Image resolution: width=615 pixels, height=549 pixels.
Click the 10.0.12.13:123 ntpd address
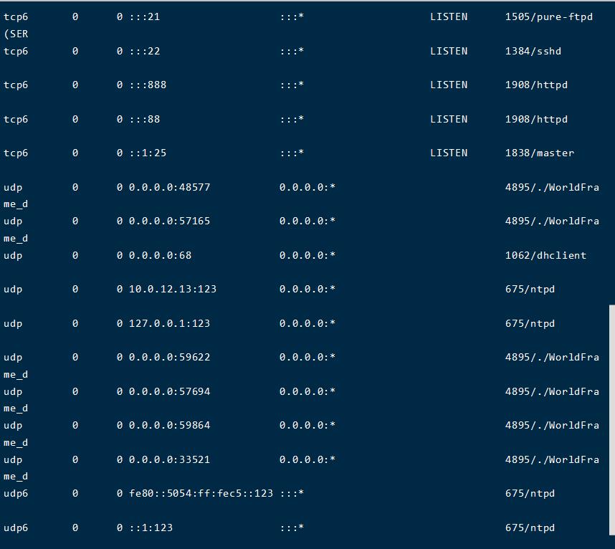pyautogui.click(x=172, y=289)
